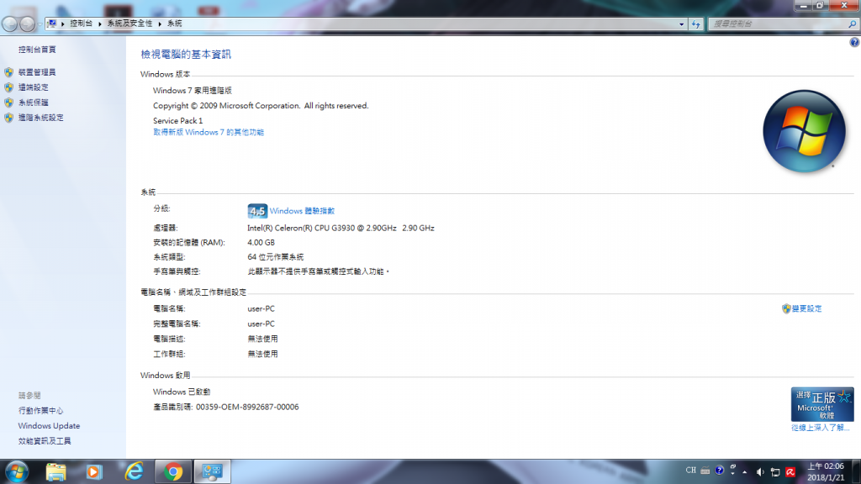Image resolution: width=861 pixels, height=484 pixels.
Task: Open 裝置管理員 link
Action: (x=37, y=72)
